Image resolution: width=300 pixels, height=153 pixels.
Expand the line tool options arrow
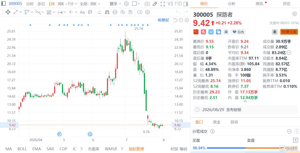tap(21, 12)
